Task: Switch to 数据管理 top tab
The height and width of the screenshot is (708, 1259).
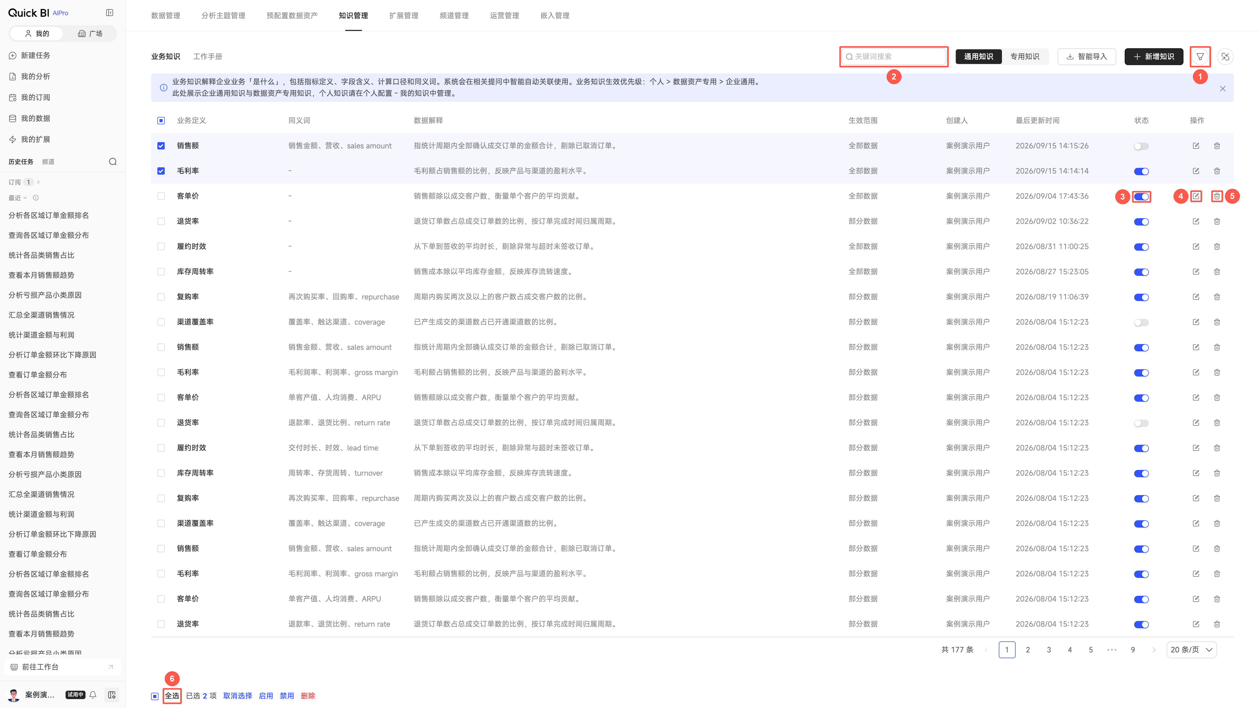Action: coord(166,16)
